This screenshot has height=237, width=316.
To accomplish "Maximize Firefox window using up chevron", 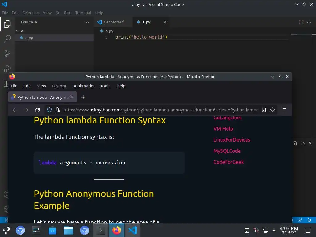I will coord(280,77).
